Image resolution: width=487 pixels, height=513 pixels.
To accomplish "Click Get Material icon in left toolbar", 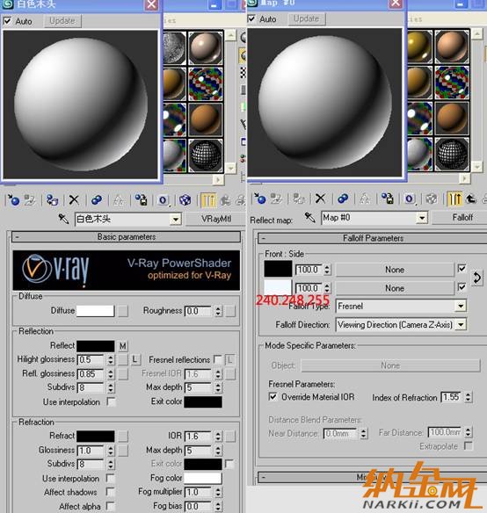I will tap(13, 200).
